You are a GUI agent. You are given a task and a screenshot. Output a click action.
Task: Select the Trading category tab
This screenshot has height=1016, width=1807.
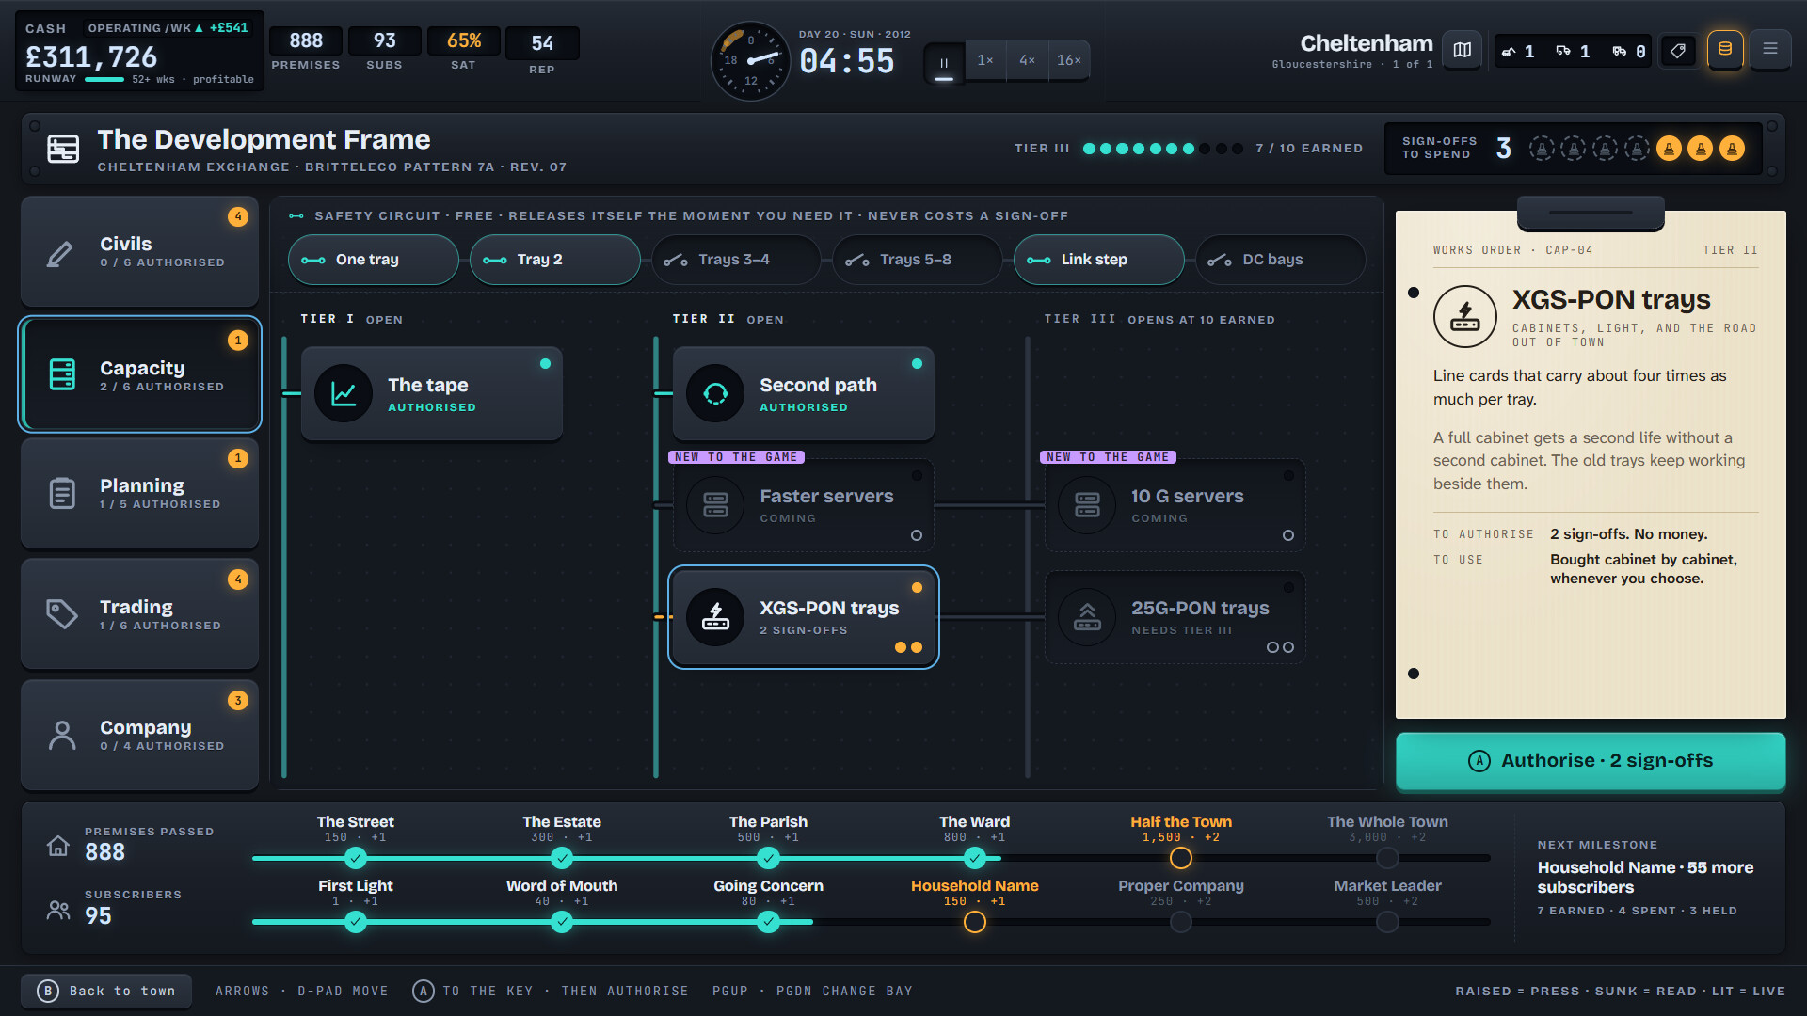139,614
